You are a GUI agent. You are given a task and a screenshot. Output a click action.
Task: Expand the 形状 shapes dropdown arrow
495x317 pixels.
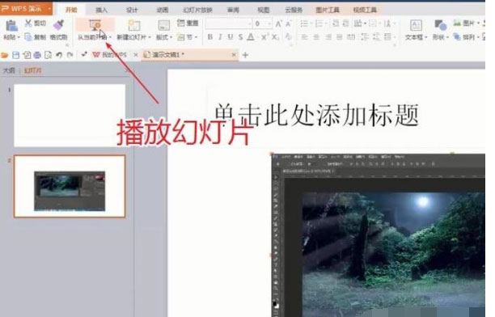click(x=447, y=37)
